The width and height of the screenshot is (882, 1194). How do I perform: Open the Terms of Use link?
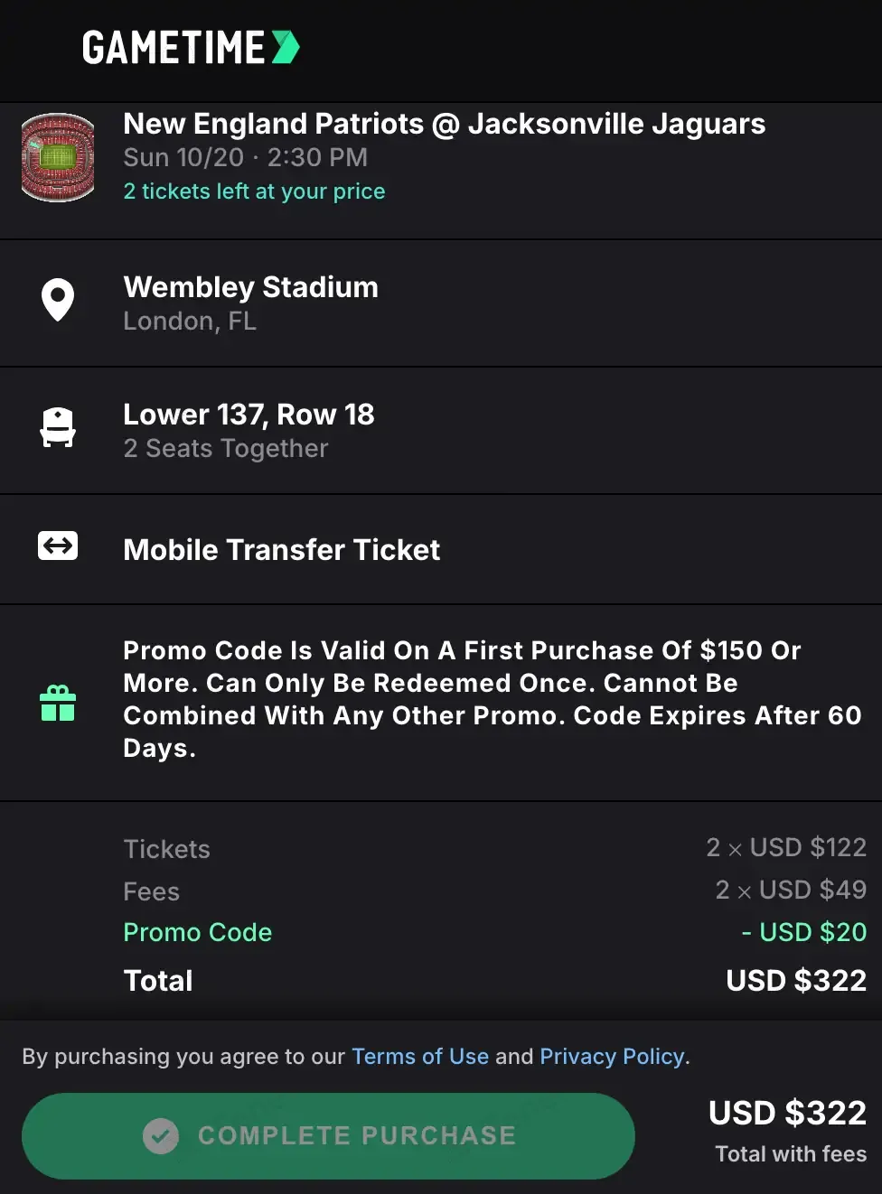tap(420, 1057)
